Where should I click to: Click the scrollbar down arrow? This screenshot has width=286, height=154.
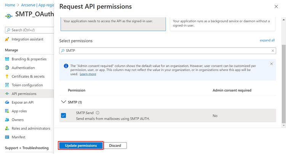(x=284, y=125)
